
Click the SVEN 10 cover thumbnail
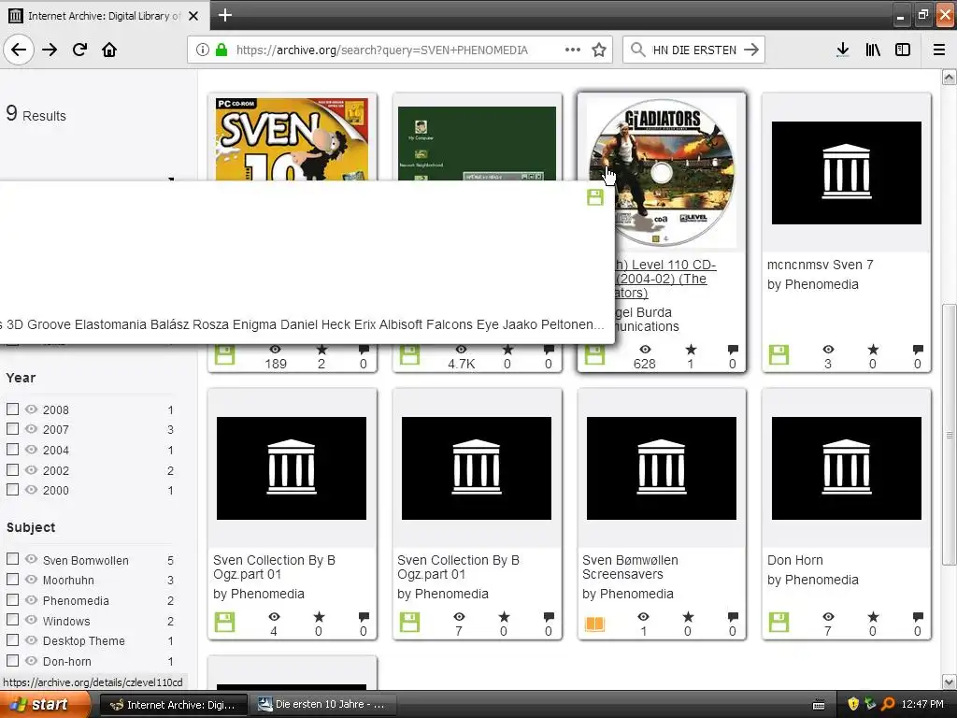coord(292,139)
